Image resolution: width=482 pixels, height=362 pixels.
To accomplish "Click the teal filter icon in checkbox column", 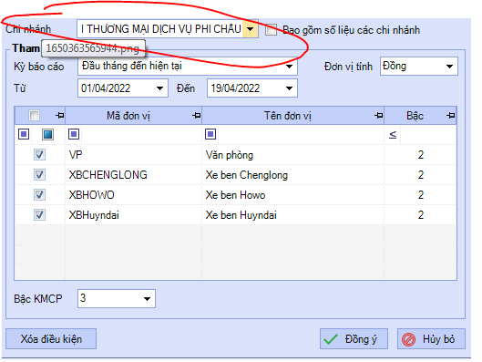I will pyautogui.click(x=47, y=134).
